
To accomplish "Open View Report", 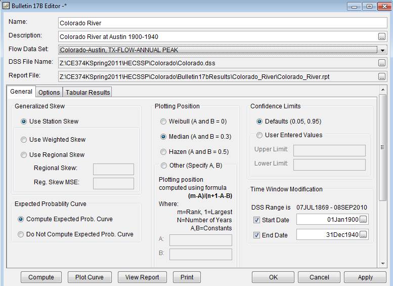I will [x=142, y=277].
